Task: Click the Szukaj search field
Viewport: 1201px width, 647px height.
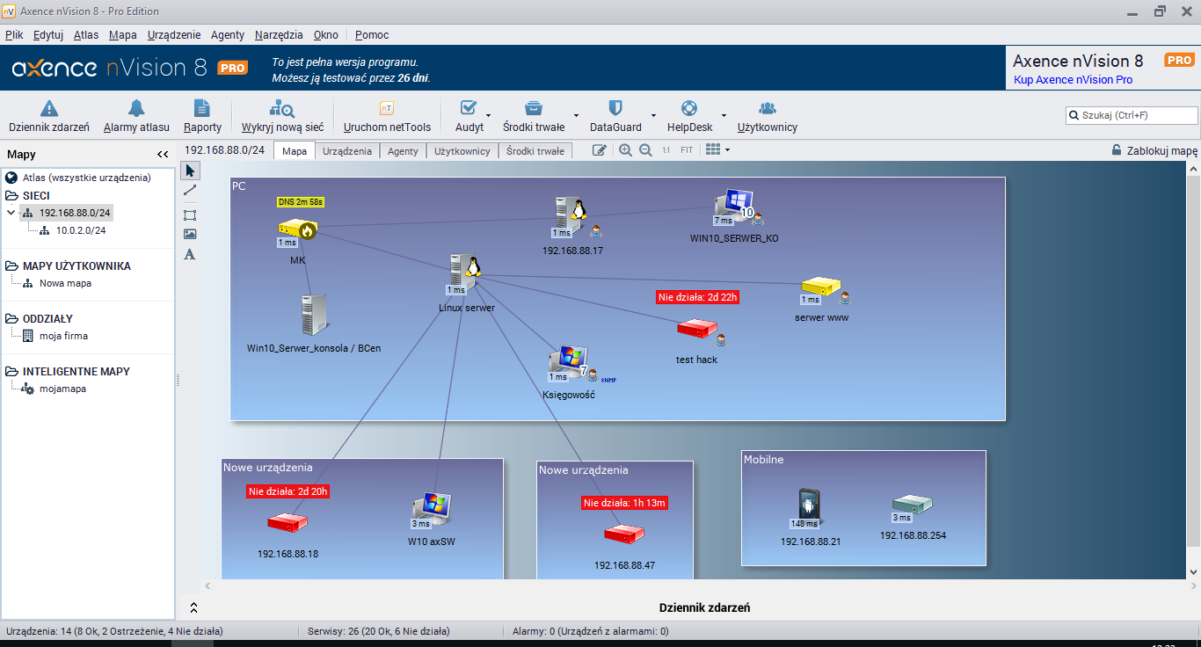Action: (1132, 115)
